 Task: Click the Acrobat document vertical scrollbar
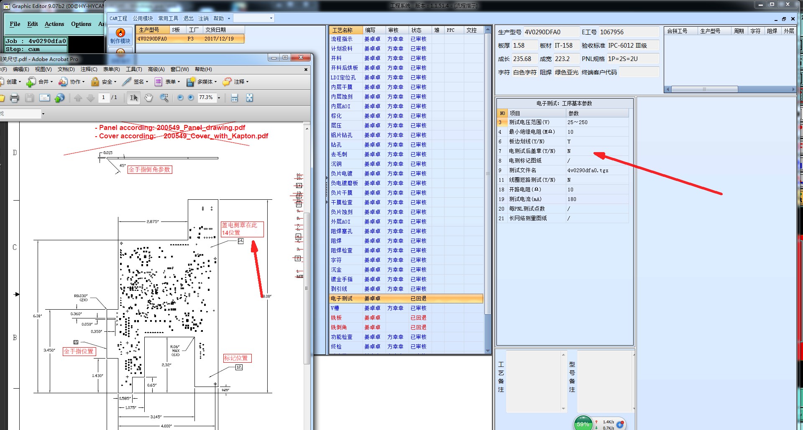pos(307,288)
